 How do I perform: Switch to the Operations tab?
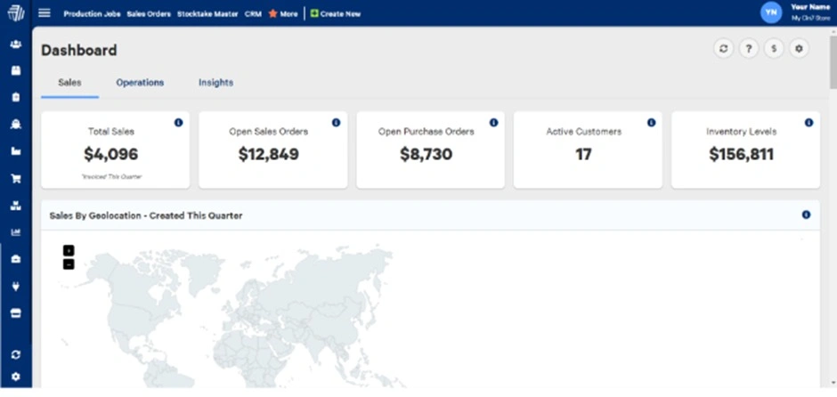click(x=140, y=83)
